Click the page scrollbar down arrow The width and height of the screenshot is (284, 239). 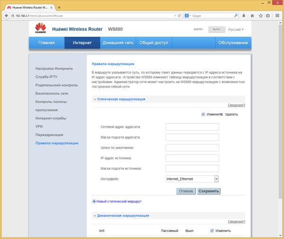(280, 236)
